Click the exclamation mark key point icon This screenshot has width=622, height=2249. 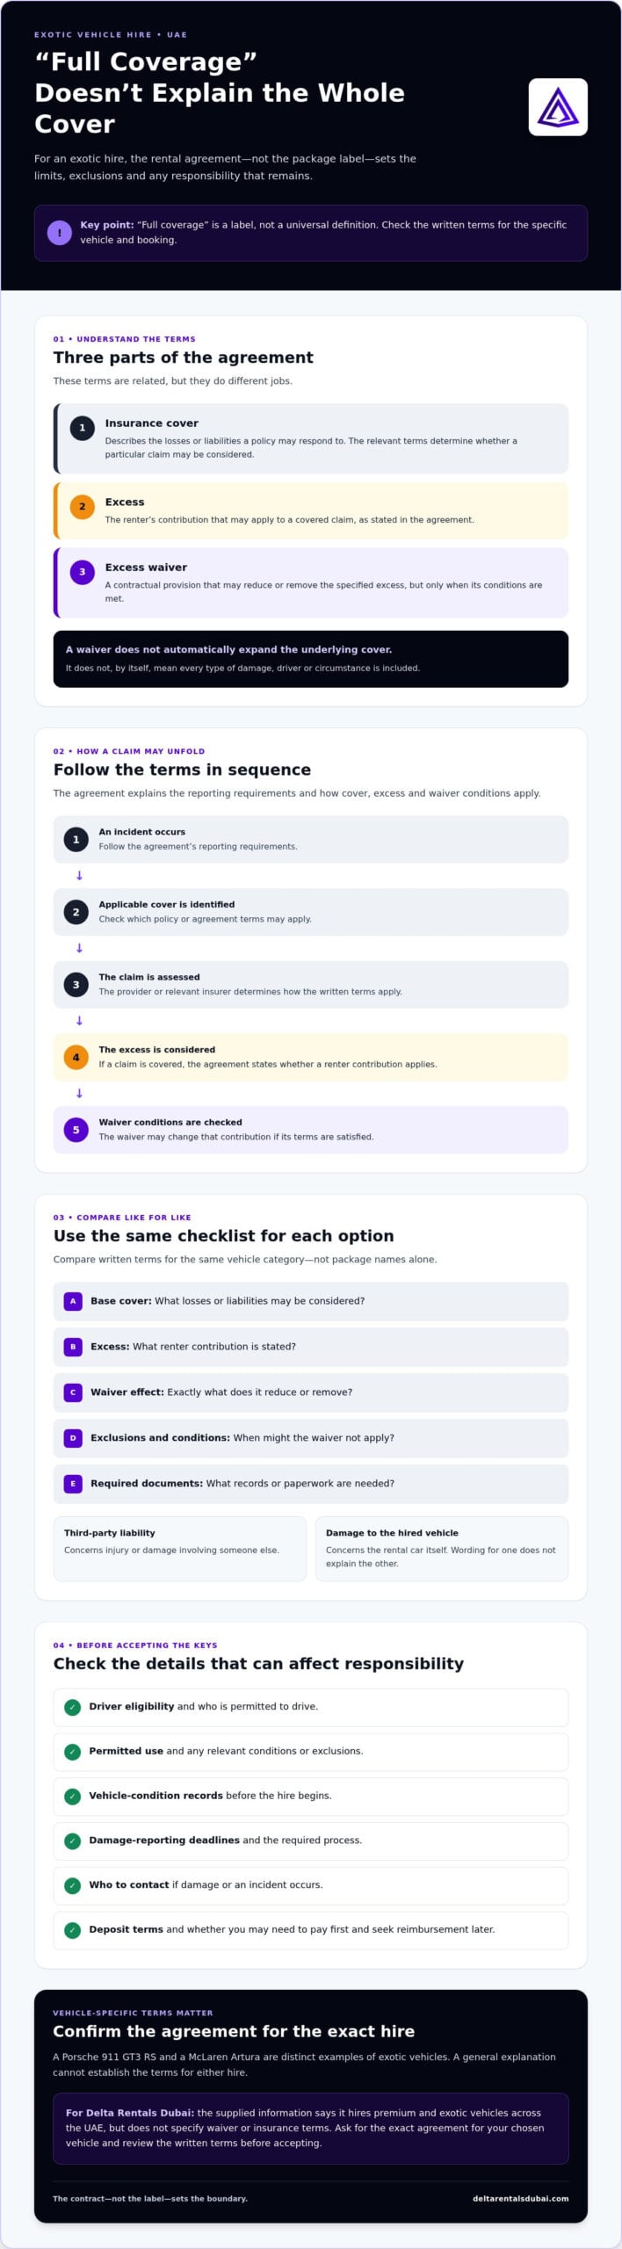(x=60, y=233)
